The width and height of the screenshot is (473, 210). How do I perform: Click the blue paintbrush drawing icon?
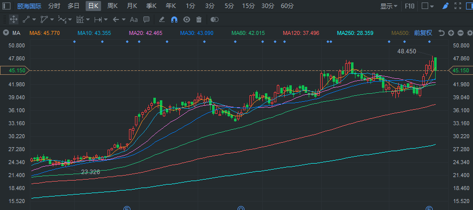pyautogui.click(x=446, y=6)
